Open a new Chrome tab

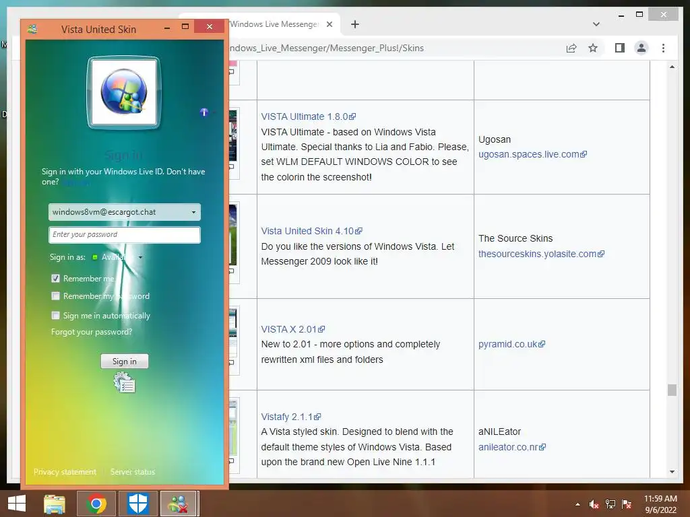(355, 25)
